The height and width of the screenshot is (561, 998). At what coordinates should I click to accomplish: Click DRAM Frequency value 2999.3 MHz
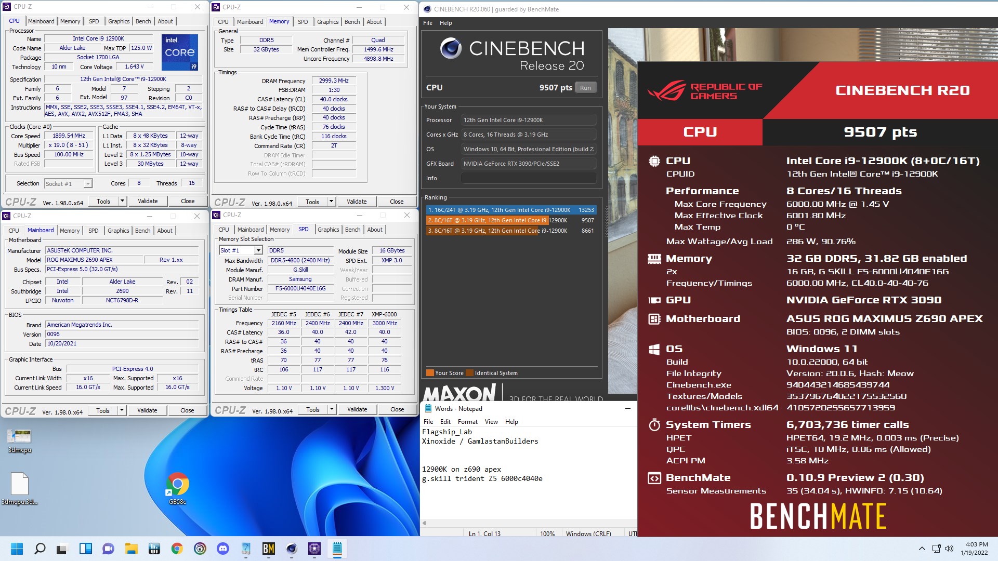334,81
